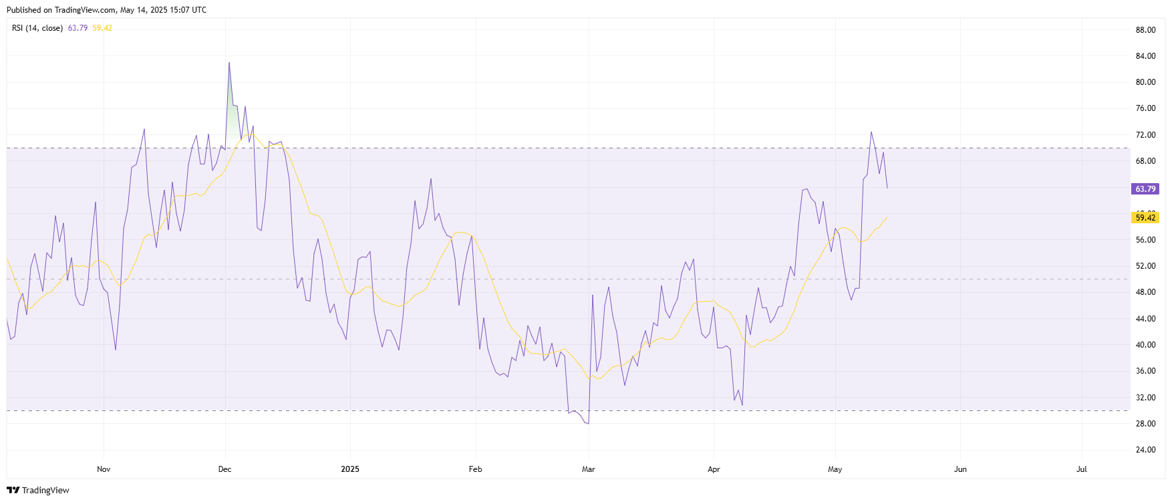The width and height of the screenshot is (1172, 502).
Task: Click the 84.00 scale value
Action: click(1145, 56)
